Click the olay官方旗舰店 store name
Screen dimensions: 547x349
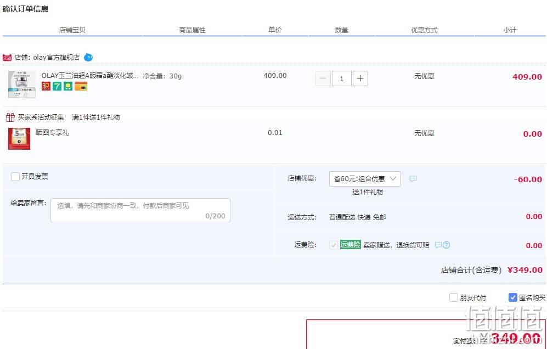pyautogui.click(x=56, y=57)
